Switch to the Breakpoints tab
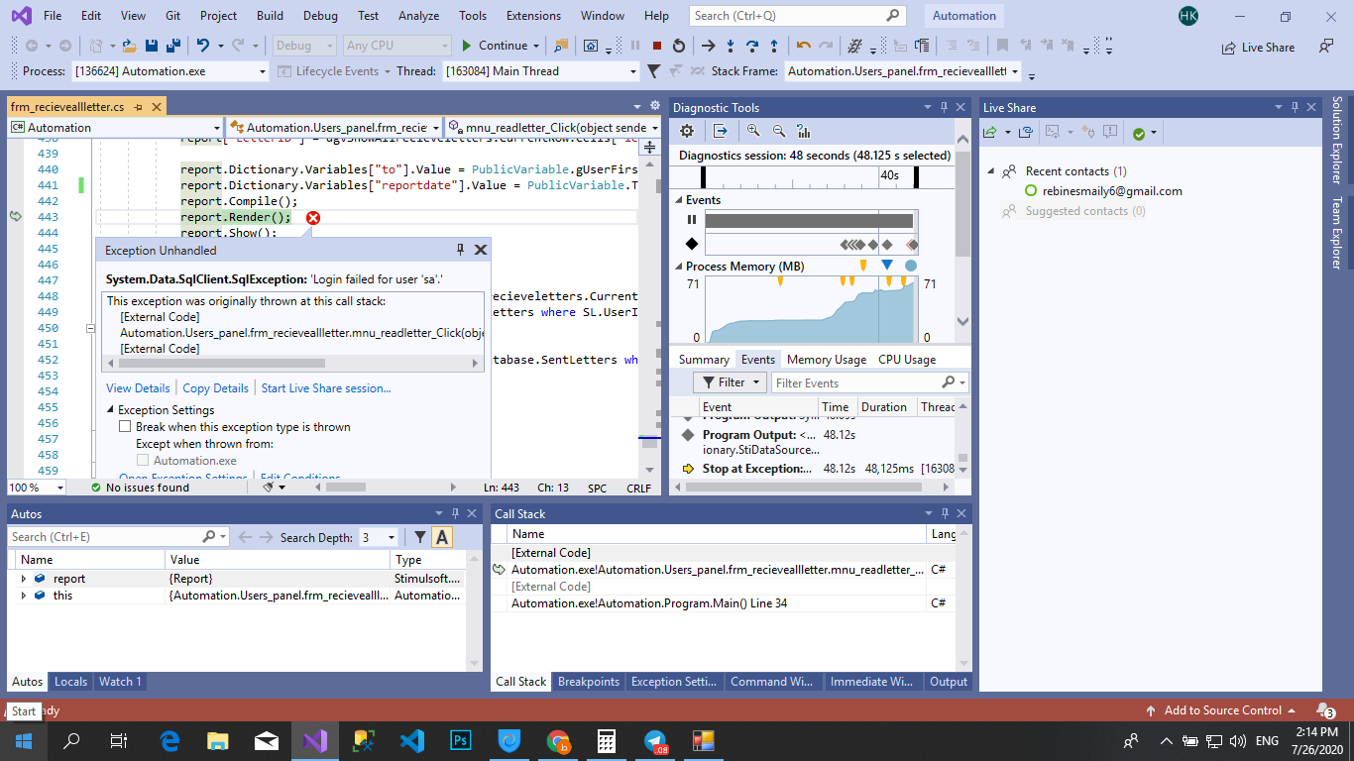The image size is (1354, 761). coord(589,682)
